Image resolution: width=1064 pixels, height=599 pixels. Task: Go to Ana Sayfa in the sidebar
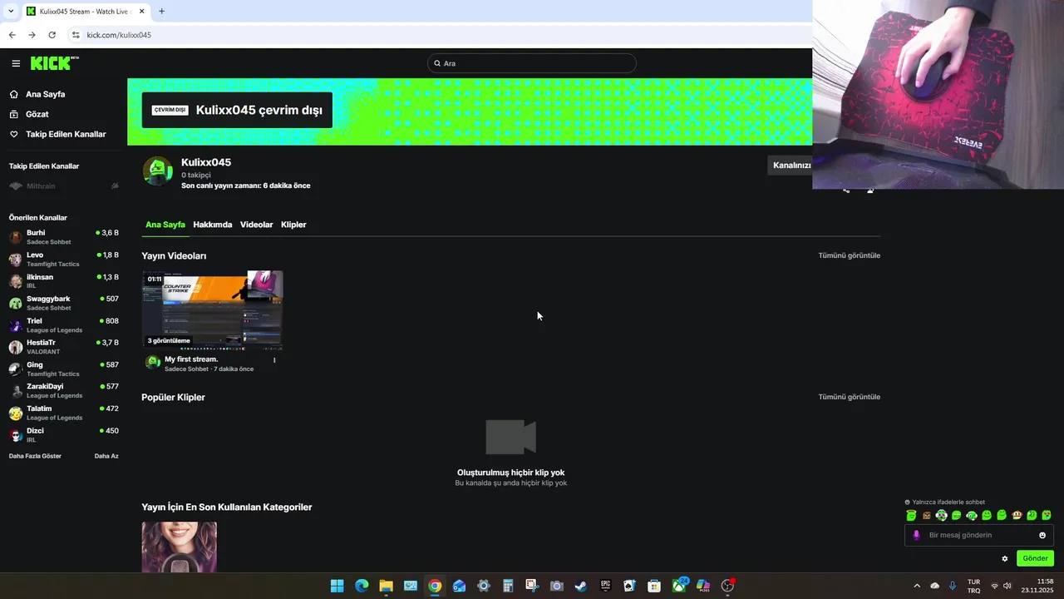(45, 94)
